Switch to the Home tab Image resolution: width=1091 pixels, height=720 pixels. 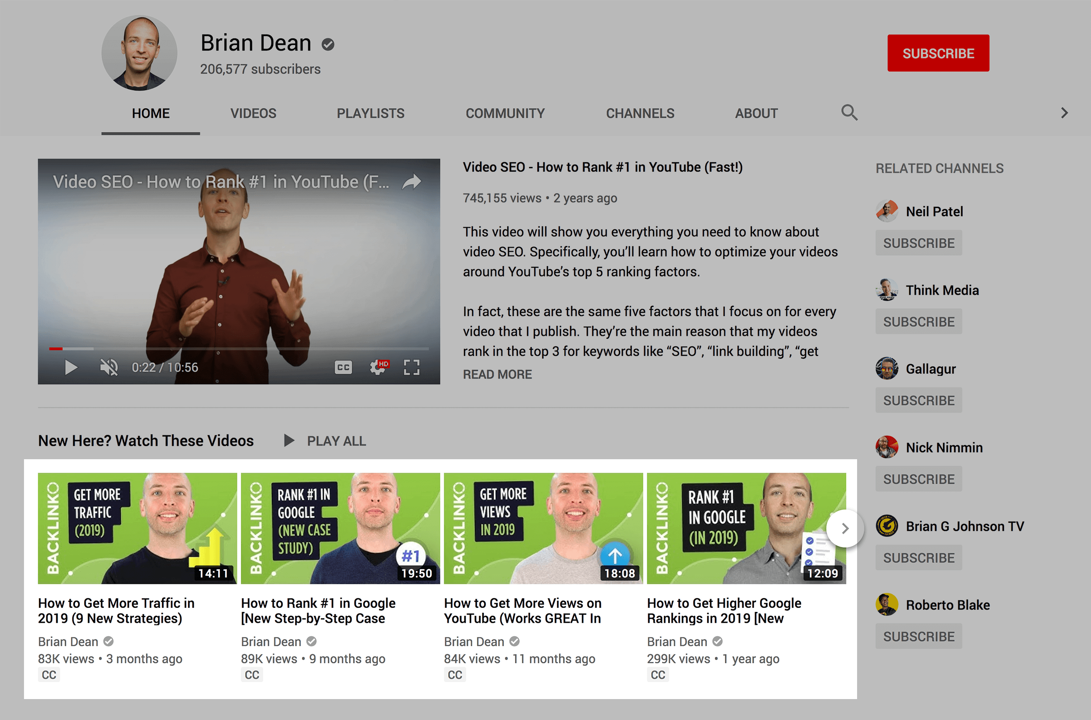pyautogui.click(x=151, y=113)
